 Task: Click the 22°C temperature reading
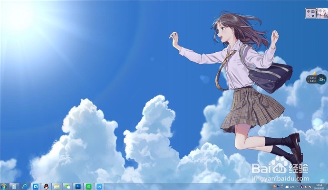click(x=292, y=187)
